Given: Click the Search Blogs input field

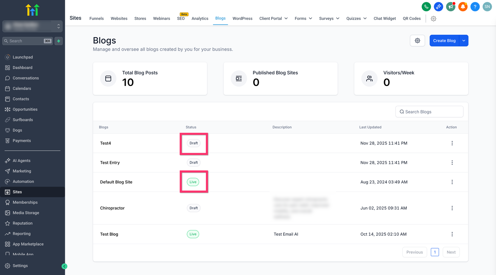Looking at the screenshot, I should tap(429, 112).
